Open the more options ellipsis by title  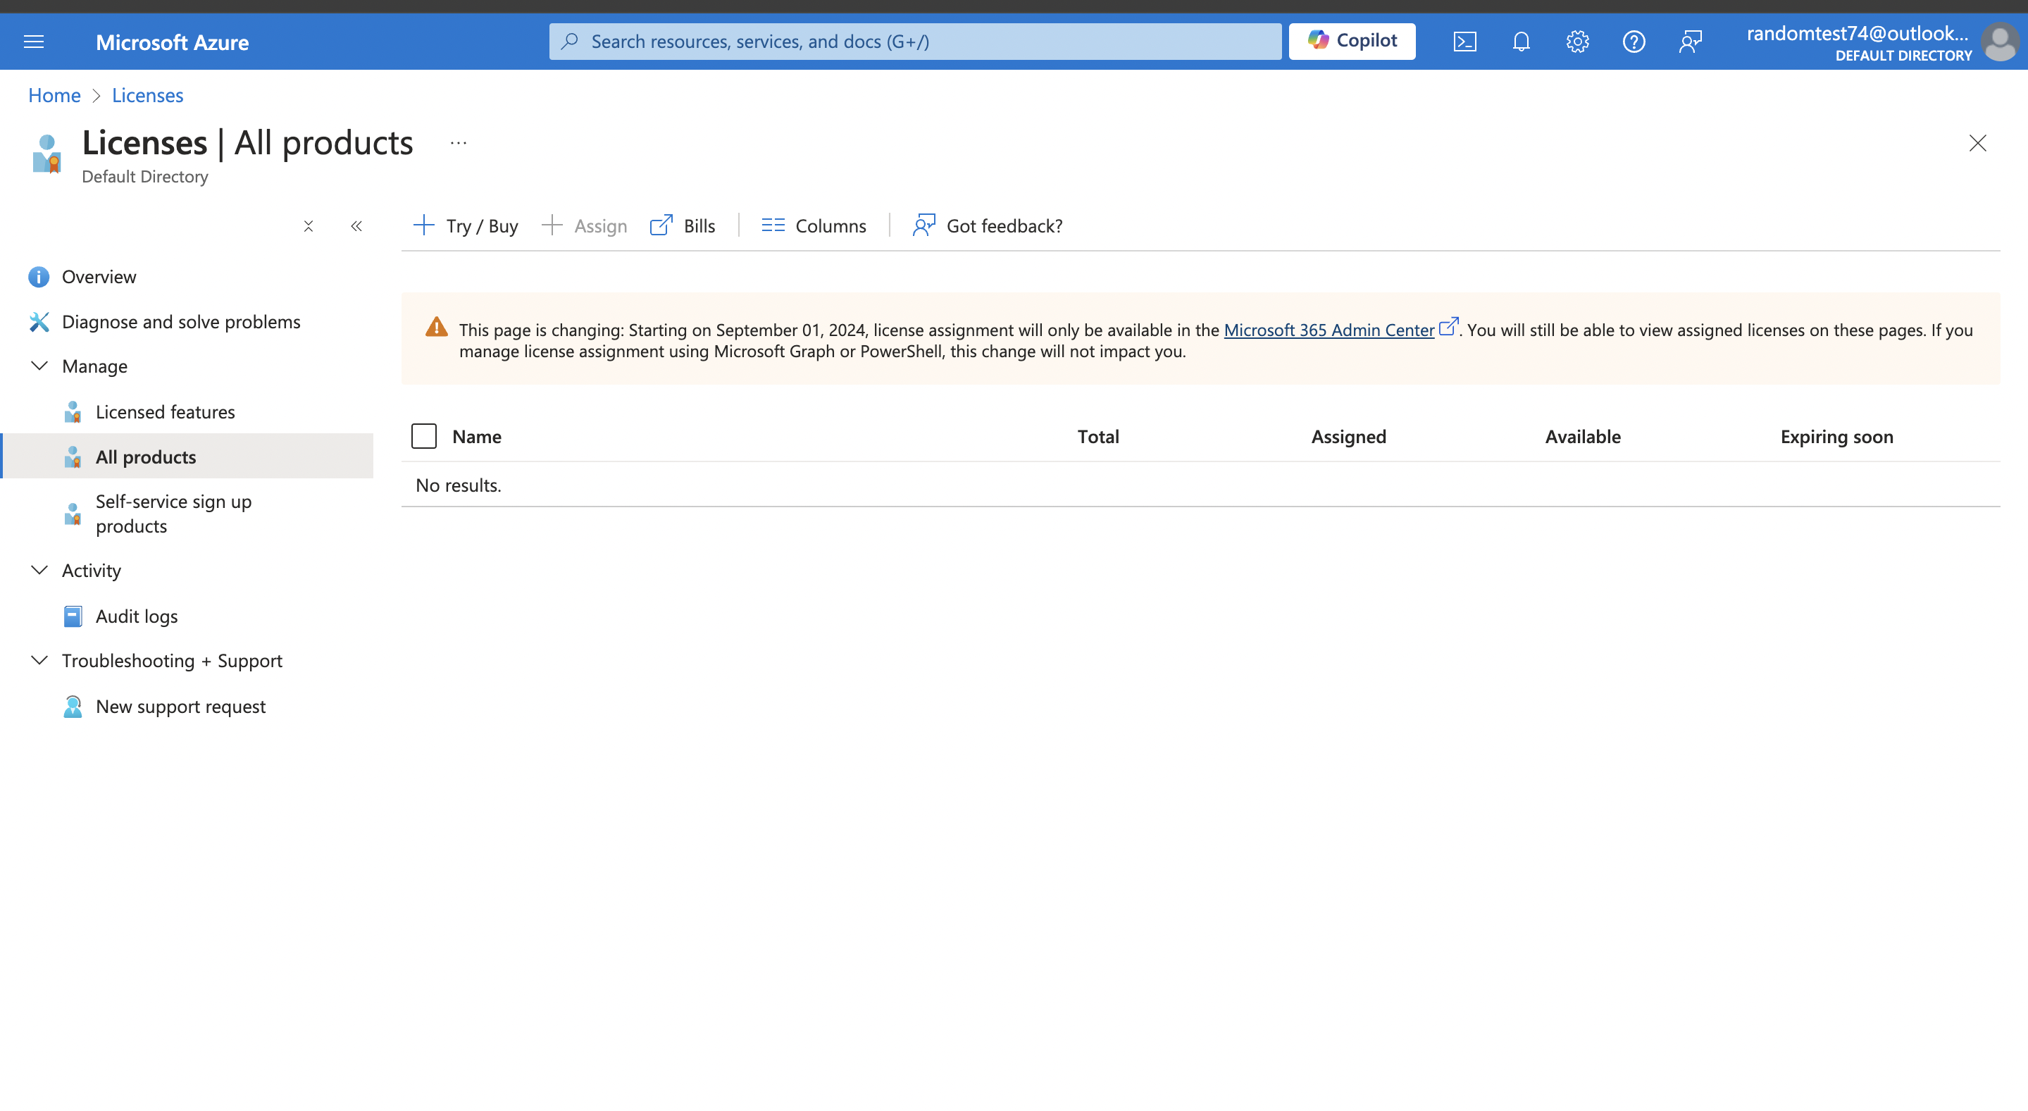[458, 143]
